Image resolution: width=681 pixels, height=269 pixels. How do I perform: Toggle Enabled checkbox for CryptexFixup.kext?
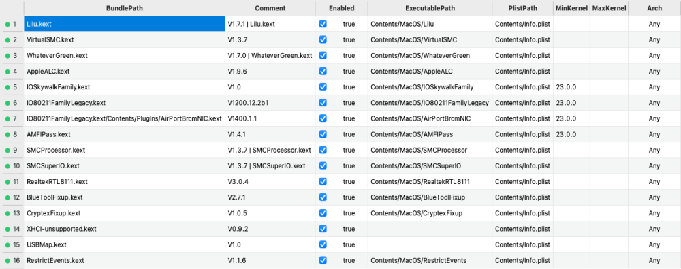(x=323, y=213)
